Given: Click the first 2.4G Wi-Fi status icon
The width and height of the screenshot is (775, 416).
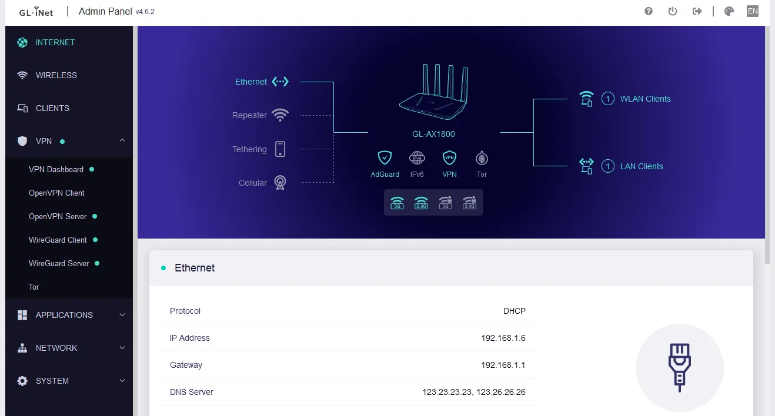Looking at the screenshot, I should pyautogui.click(x=421, y=203).
